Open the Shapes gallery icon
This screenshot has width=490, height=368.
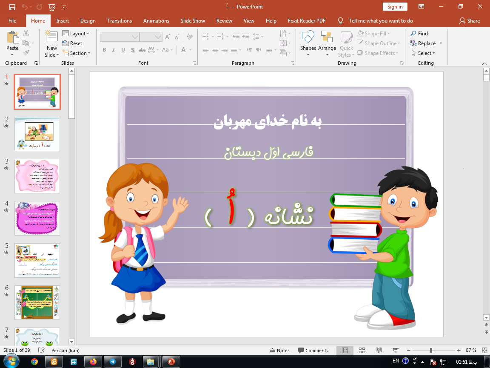click(x=308, y=40)
